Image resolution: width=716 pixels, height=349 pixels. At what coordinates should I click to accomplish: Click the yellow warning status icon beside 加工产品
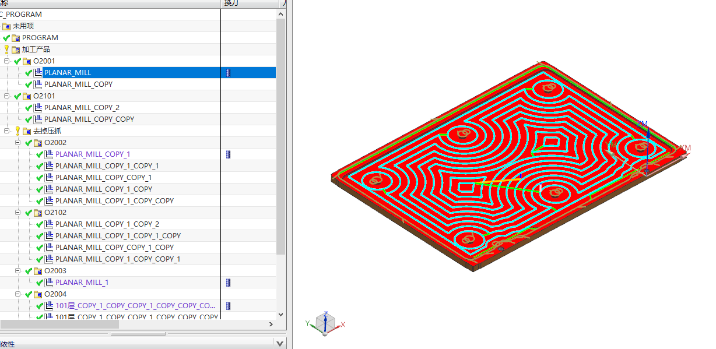(6, 50)
